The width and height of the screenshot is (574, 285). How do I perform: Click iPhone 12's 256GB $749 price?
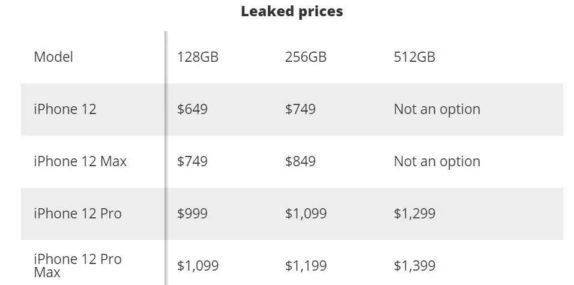click(300, 109)
